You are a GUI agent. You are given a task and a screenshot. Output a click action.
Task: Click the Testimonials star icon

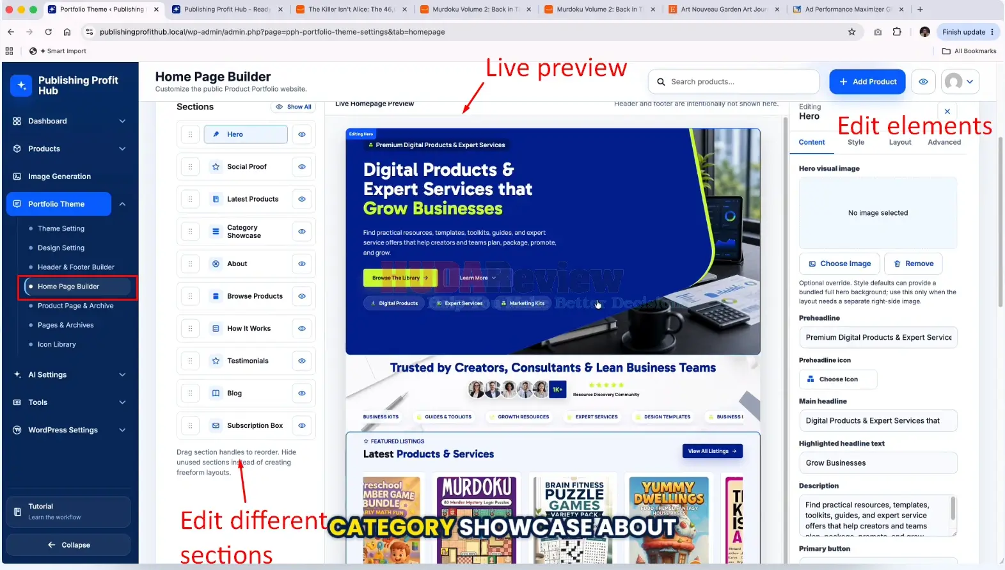point(216,361)
